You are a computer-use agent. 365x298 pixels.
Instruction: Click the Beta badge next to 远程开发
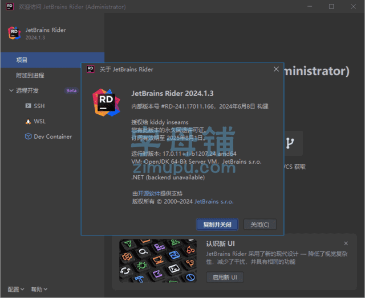(x=71, y=90)
